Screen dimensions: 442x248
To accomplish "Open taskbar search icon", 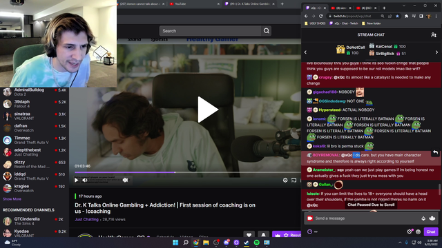I will point(186,242).
